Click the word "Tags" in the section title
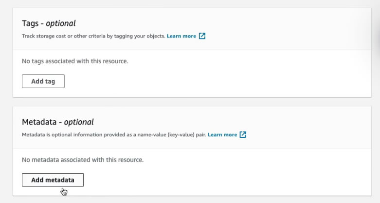The width and height of the screenshot is (380, 203). point(31,23)
